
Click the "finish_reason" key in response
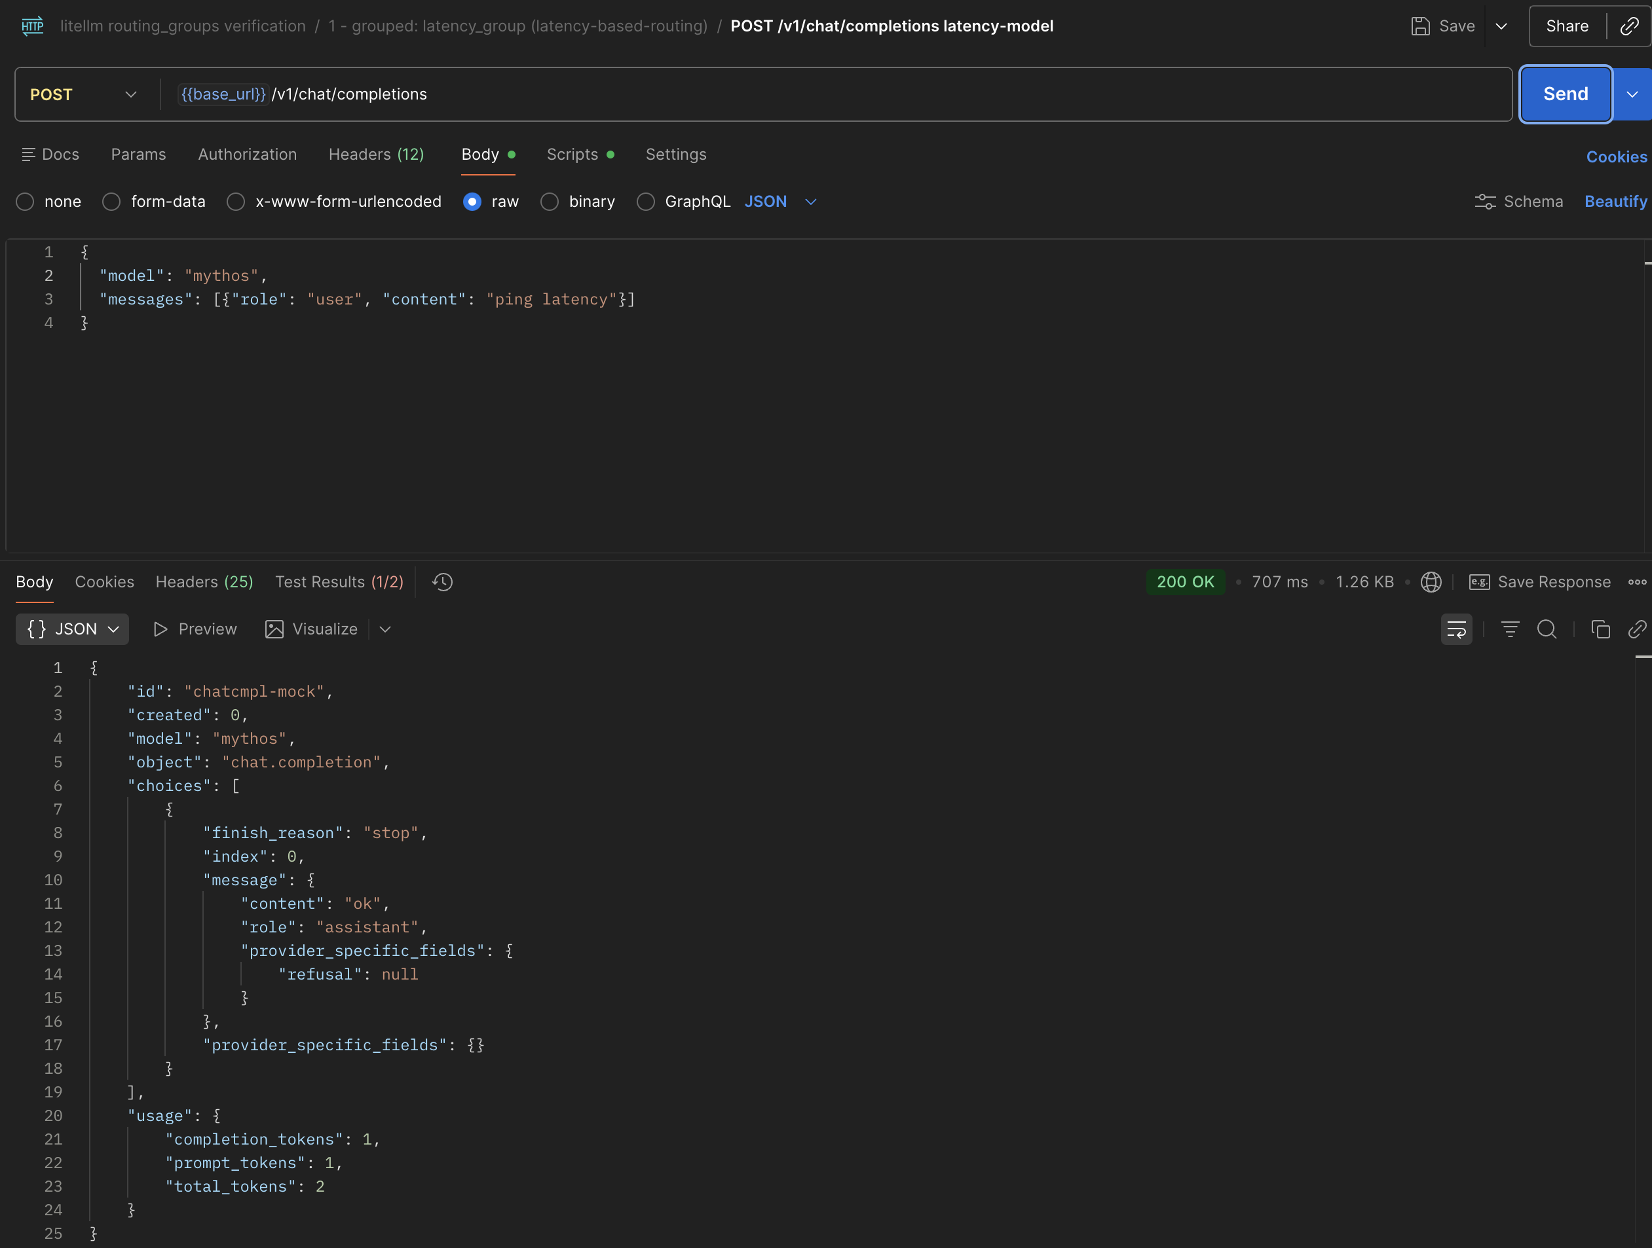[272, 833]
